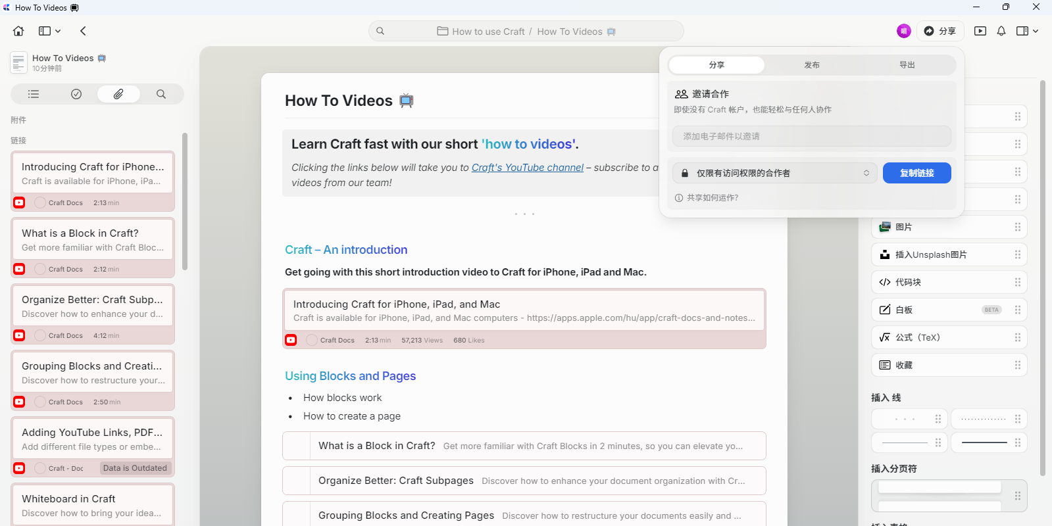
Task: Open the notifications bell
Action: click(1001, 31)
